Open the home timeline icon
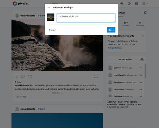 point(121,3)
